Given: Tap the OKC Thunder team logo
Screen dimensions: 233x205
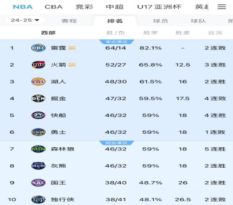Looking at the screenshot, I should 38,48.
